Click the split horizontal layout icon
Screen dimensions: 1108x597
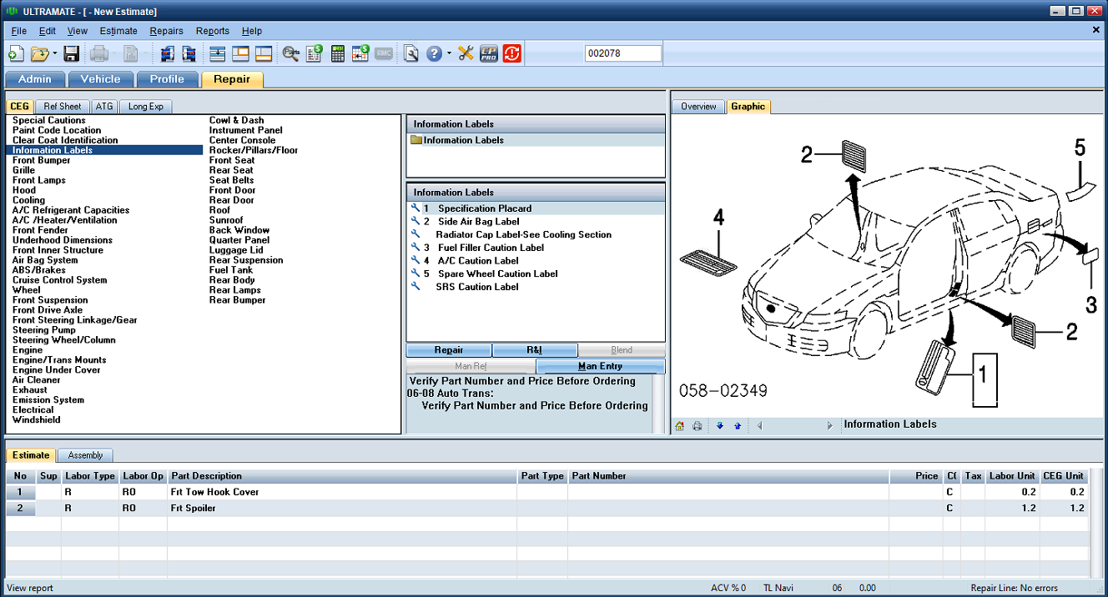[x=218, y=54]
